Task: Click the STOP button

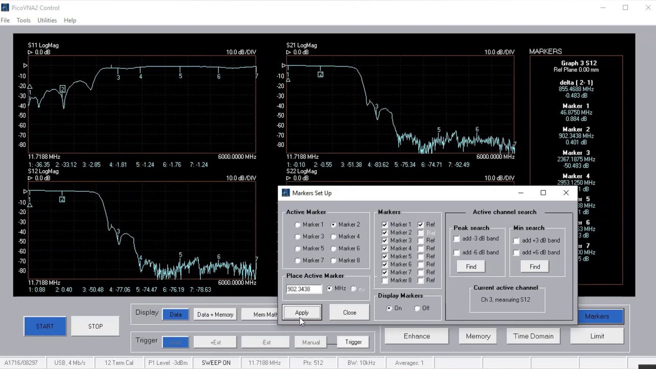Action: click(95, 326)
